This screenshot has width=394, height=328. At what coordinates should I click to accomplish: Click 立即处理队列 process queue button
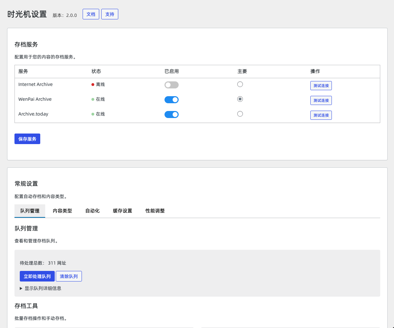click(37, 276)
